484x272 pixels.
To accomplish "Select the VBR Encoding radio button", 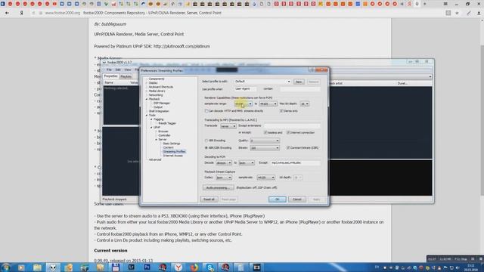I will (206, 141).
